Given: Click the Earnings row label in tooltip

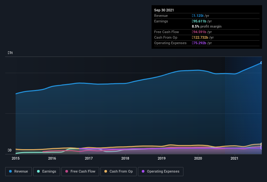Looking at the screenshot, I should [x=161, y=21].
